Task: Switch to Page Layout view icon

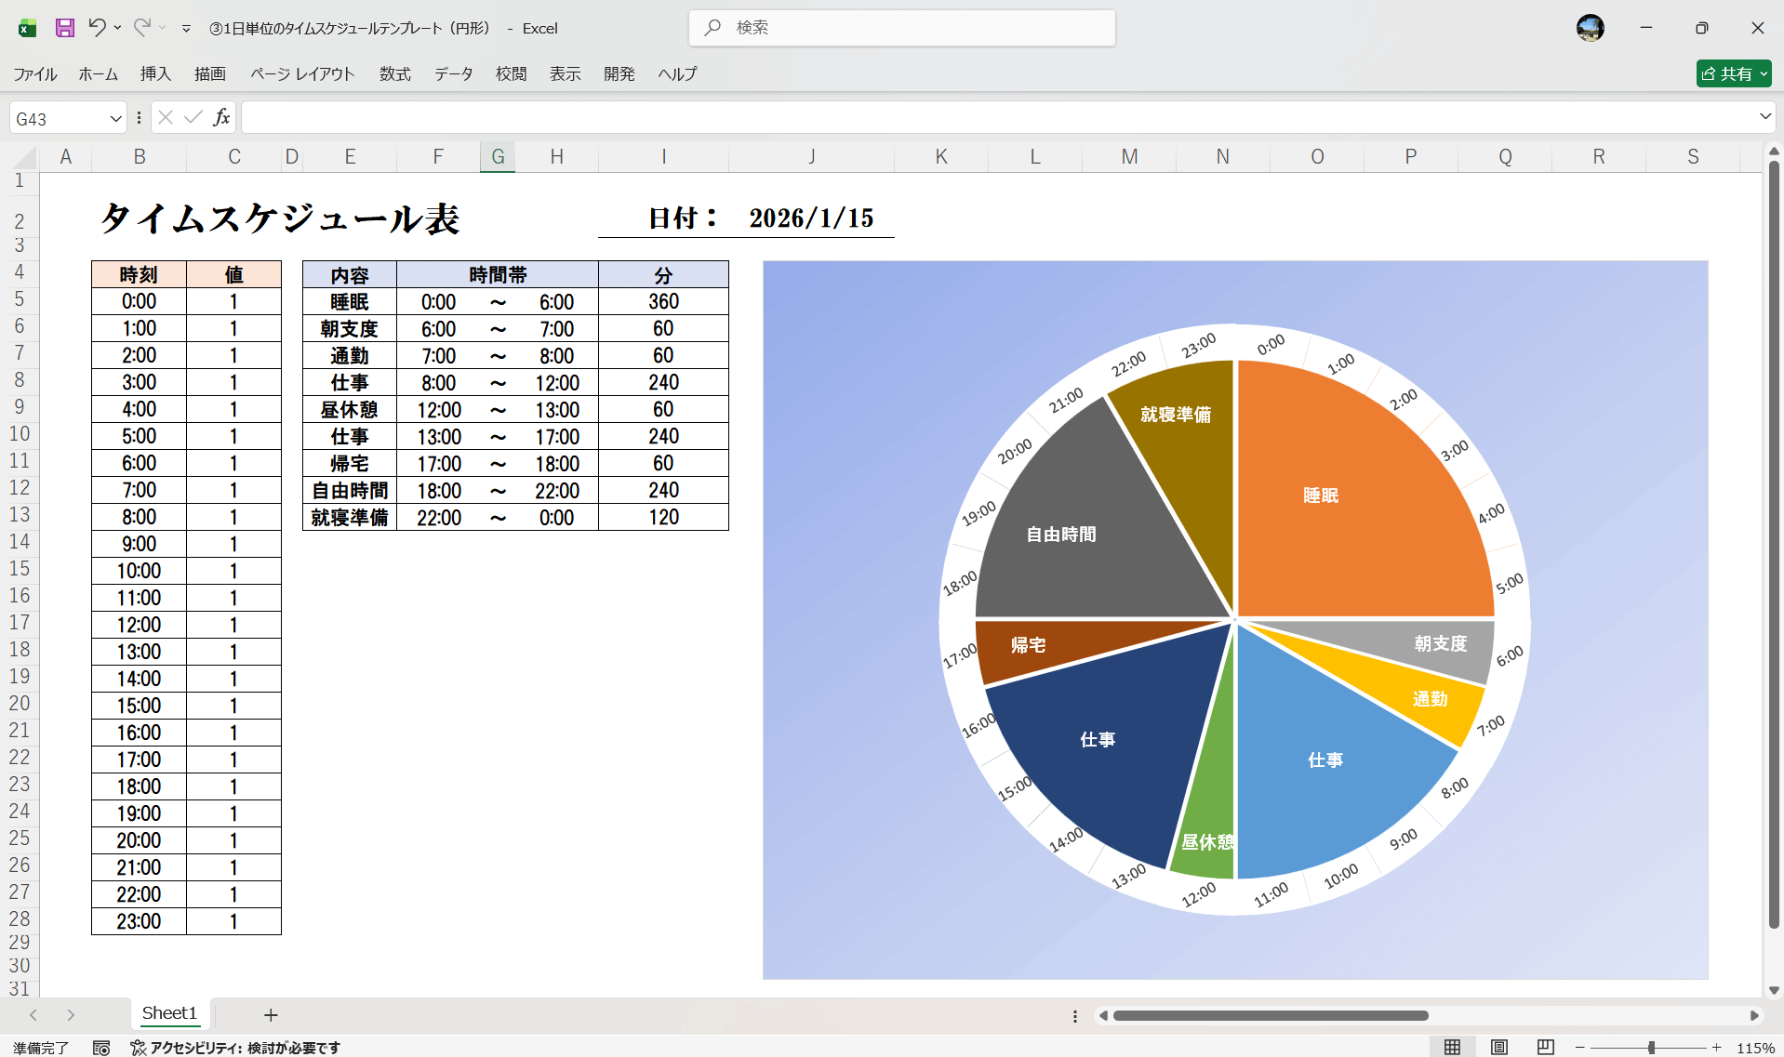Action: [1499, 1046]
